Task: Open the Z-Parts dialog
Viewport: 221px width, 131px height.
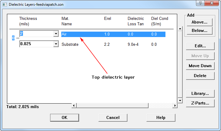Action: point(200,103)
